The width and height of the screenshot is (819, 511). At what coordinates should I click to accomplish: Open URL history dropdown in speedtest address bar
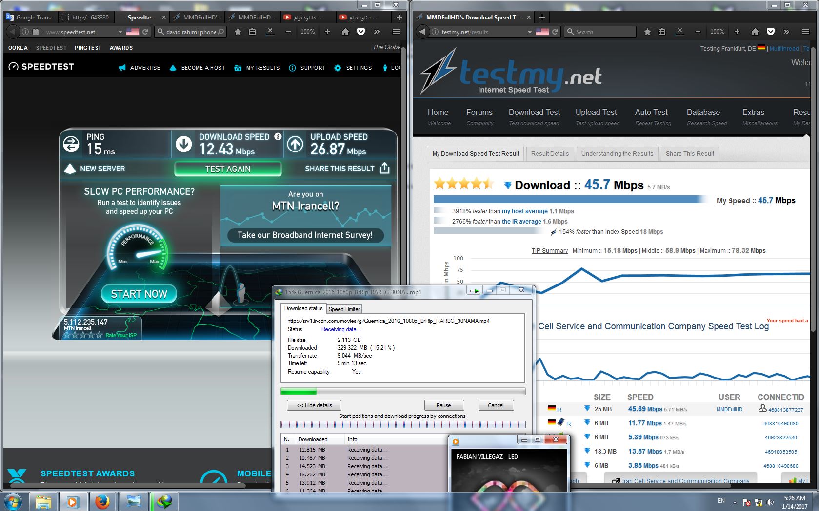[x=120, y=32]
